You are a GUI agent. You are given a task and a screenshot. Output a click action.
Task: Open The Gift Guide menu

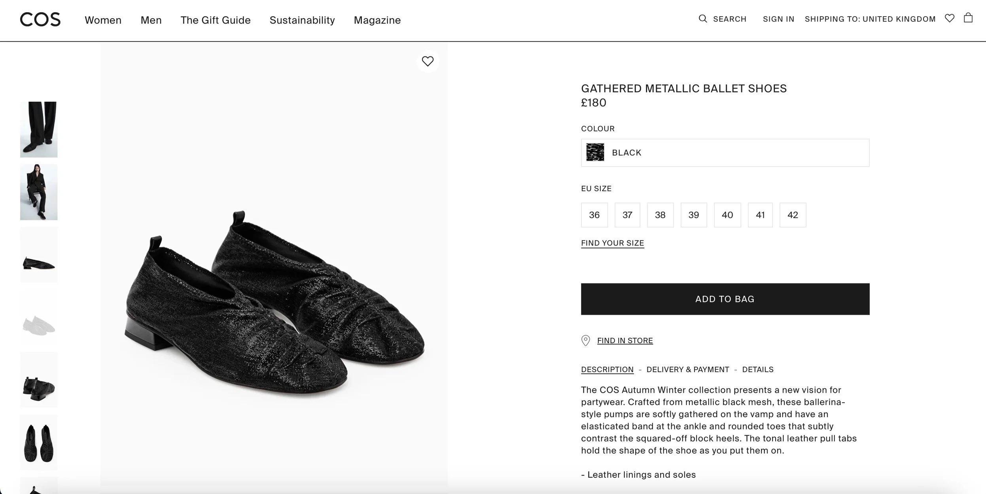216,20
